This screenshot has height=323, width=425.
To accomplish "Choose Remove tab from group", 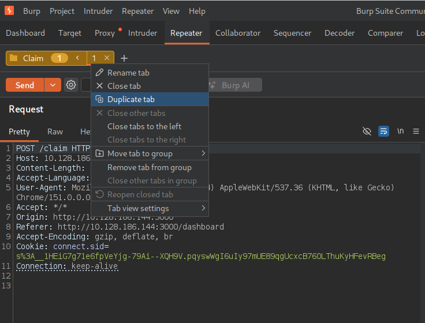I will pos(150,167).
